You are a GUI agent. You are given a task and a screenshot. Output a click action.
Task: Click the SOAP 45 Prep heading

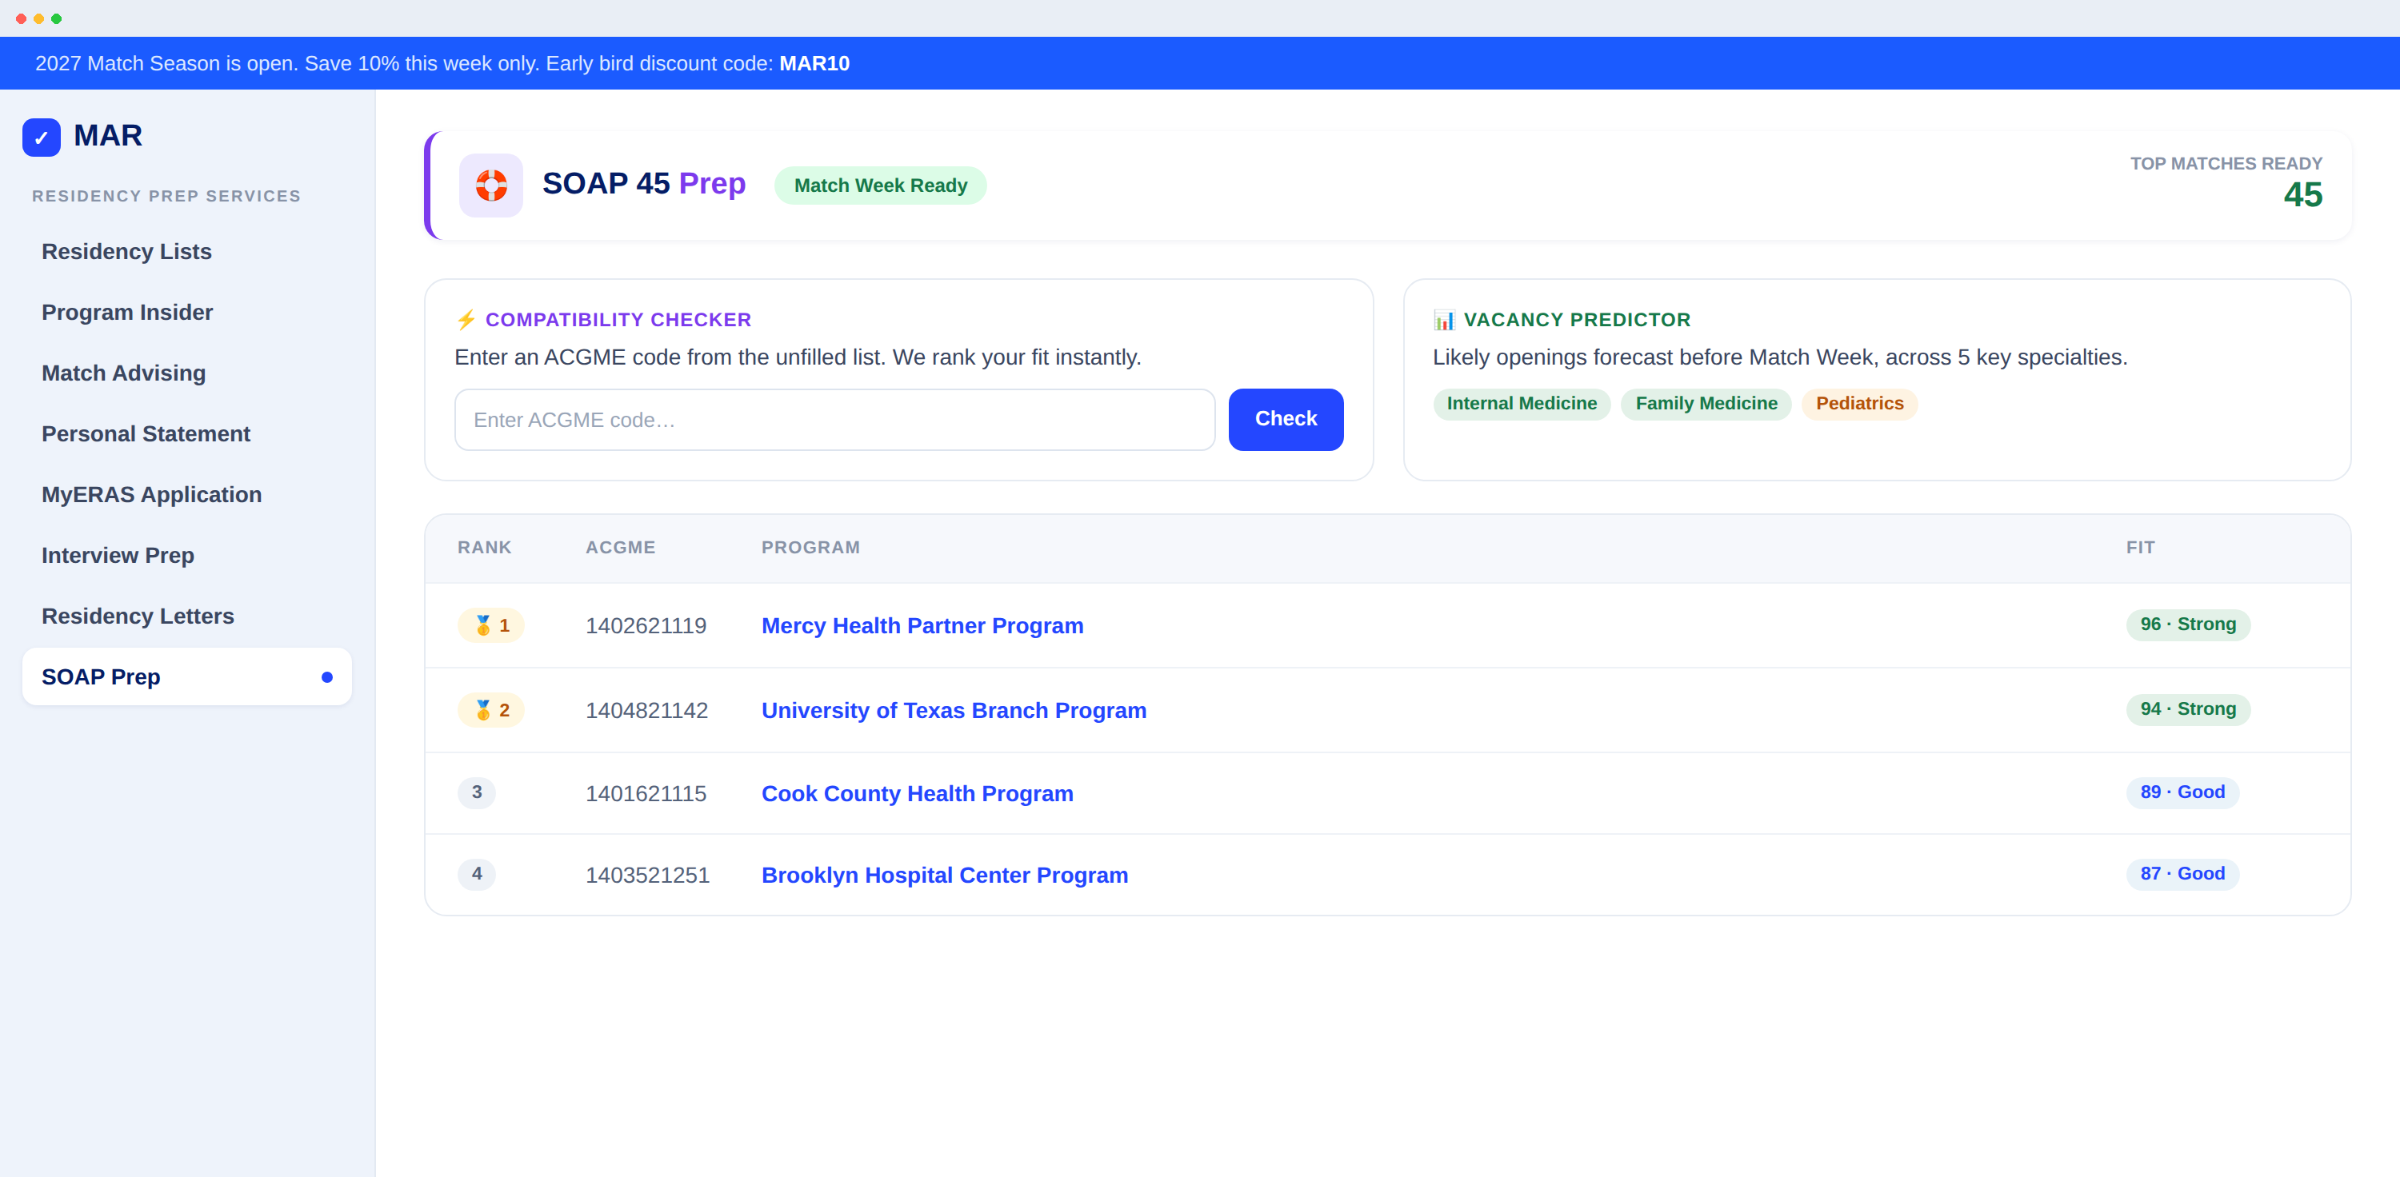click(644, 183)
